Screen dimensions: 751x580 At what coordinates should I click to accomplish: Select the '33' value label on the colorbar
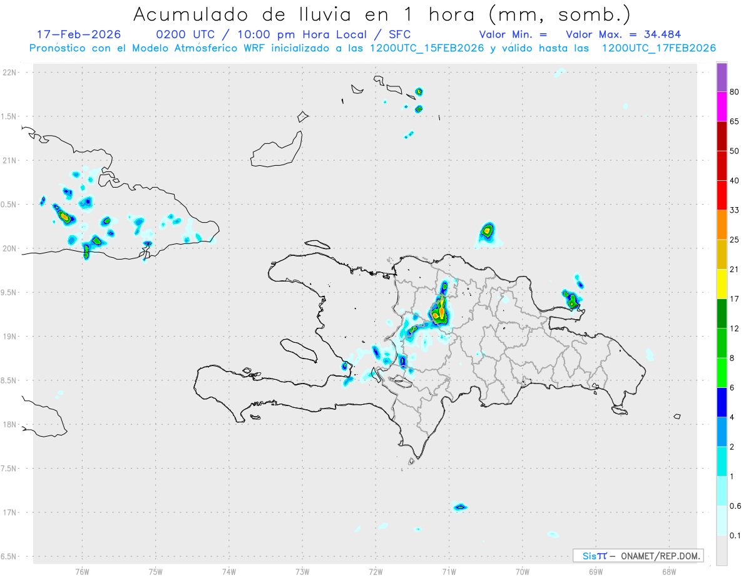(x=735, y=210)
